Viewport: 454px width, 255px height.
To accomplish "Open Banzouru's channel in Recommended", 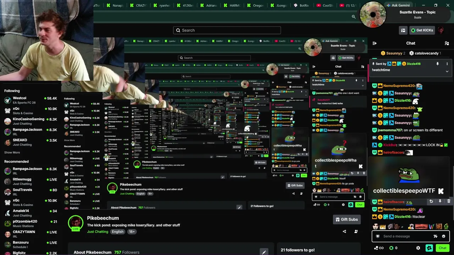I will [31, 244].
